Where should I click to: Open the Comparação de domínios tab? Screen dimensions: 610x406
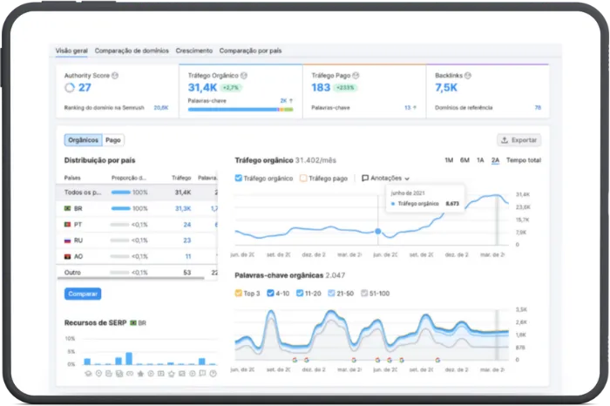(x=132, y=51)
